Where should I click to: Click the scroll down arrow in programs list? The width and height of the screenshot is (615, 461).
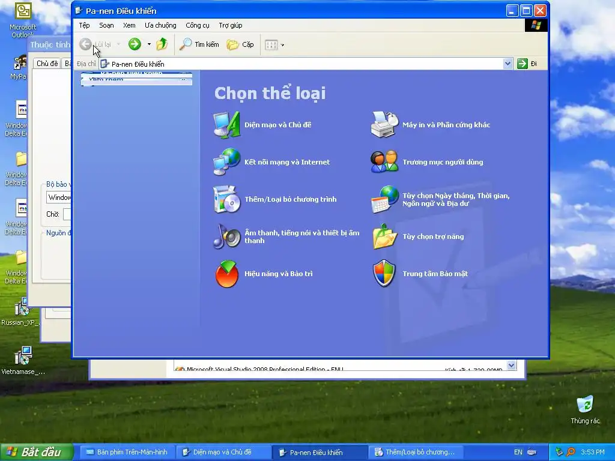coord(511,365)
